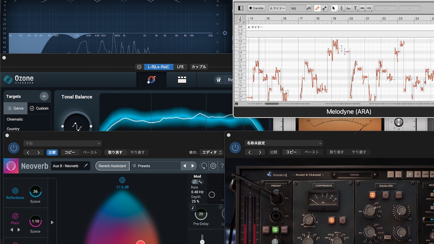Open the 名称未設定 preset dropdown
434x244 pixels.
pyautogui.click(x=284, y=143)
